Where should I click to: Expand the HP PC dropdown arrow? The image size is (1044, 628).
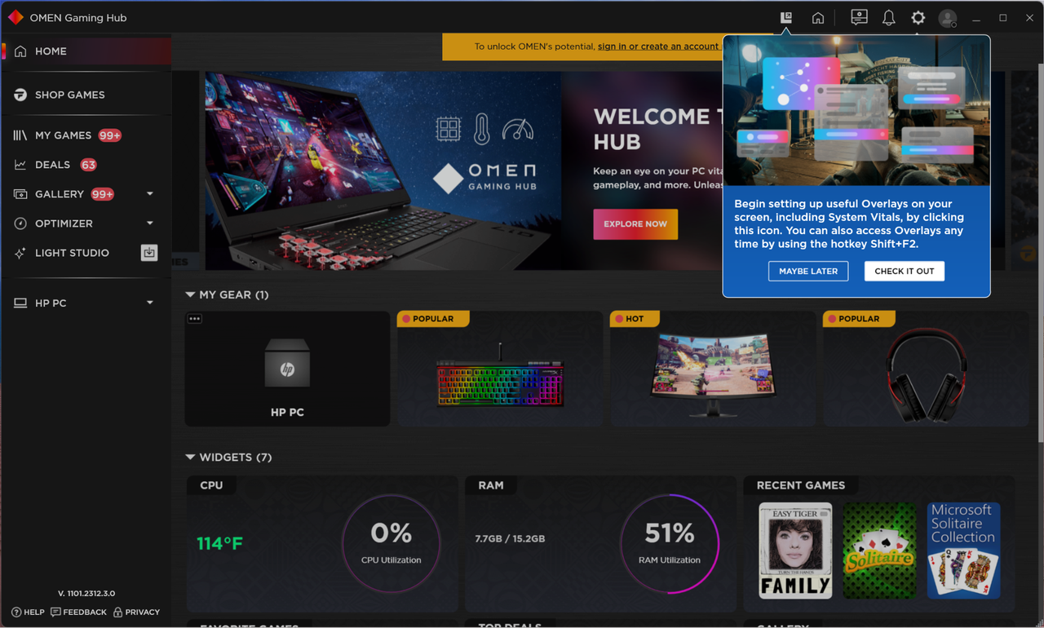150,303
